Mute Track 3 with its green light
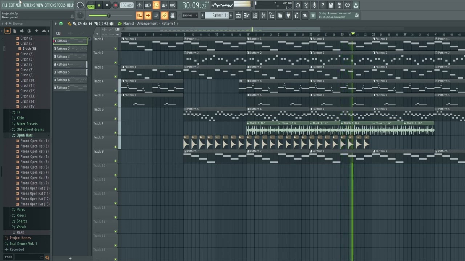Image resolution: width=465 pixels, height=261 pixels. [x=116, y=77]
